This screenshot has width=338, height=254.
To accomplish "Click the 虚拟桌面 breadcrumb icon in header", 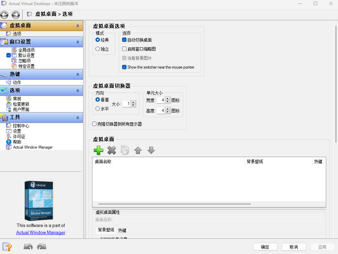I will [x=30, y=14].
